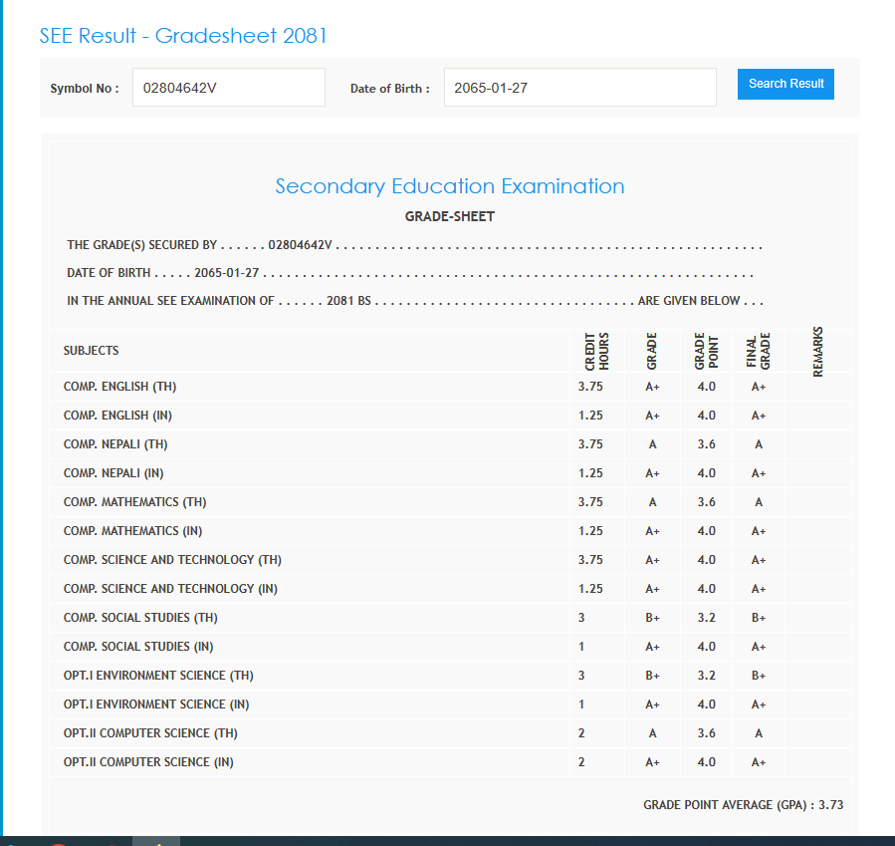Click the Grade Point Average 3.73 text
The height and width of the screenshot is (846, 895).
click(x=743, y=804)
